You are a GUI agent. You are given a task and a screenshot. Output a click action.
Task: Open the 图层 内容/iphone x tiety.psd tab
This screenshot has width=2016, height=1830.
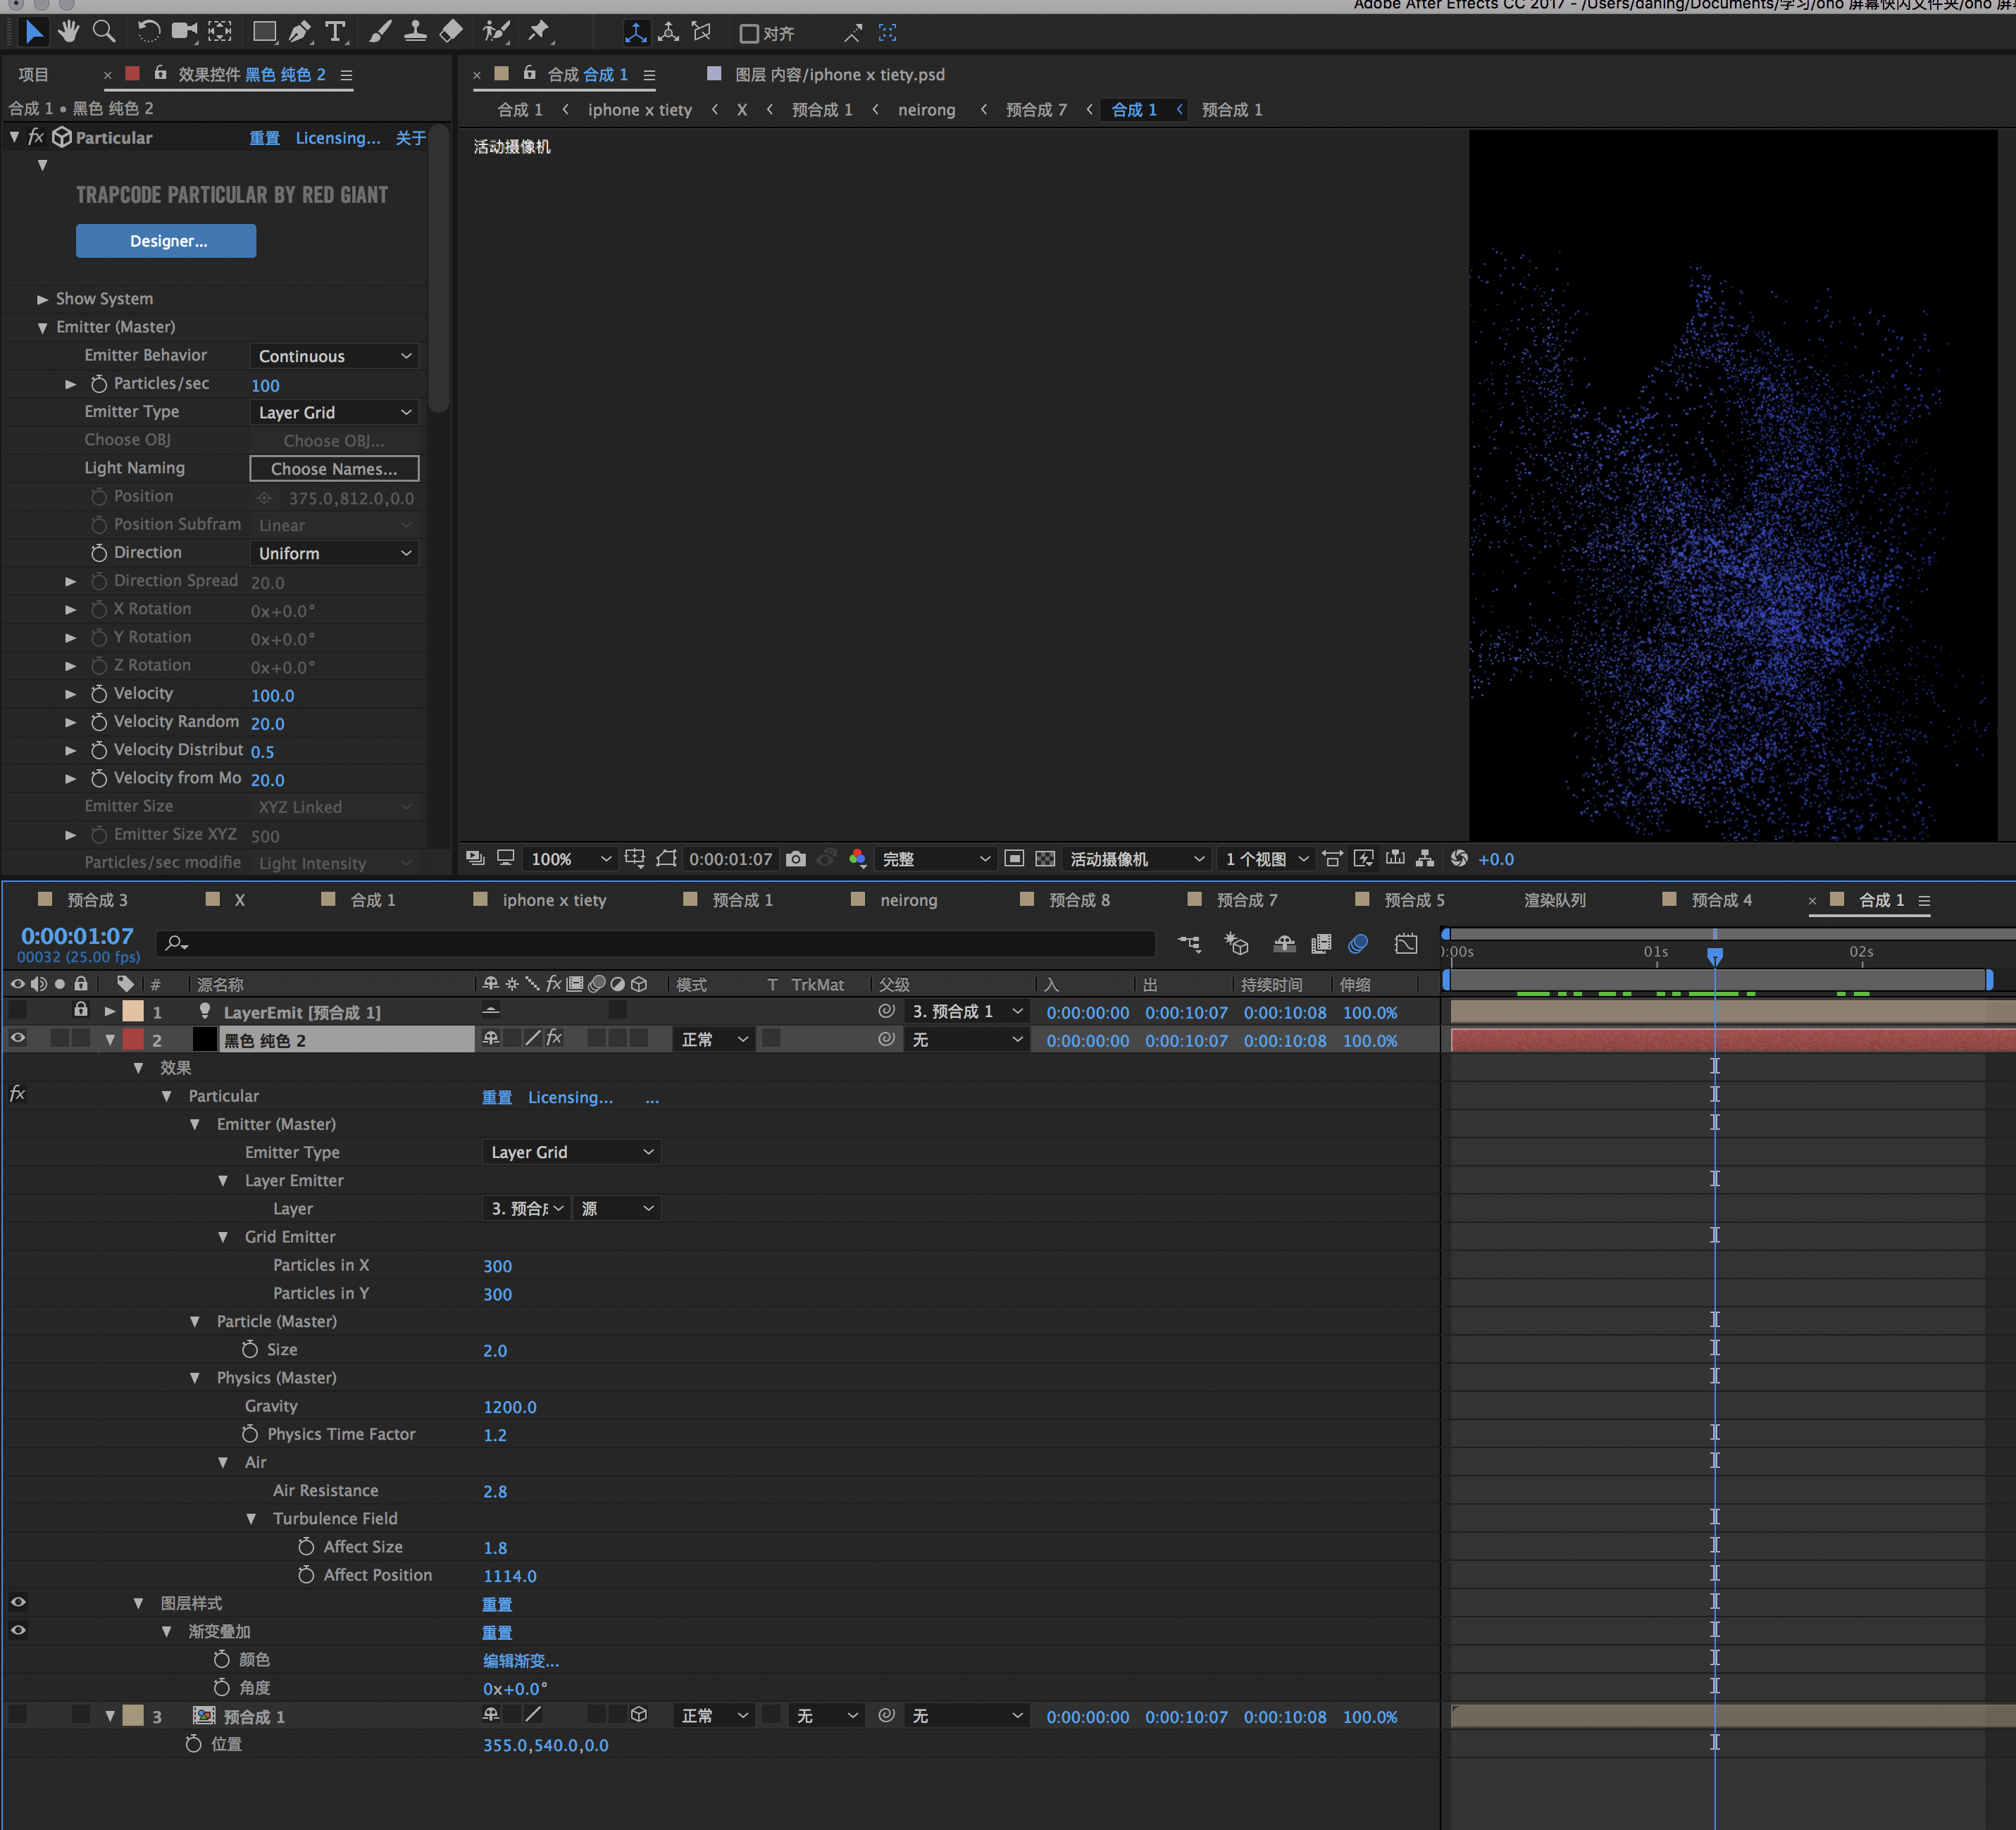click(x=838, y=74)
